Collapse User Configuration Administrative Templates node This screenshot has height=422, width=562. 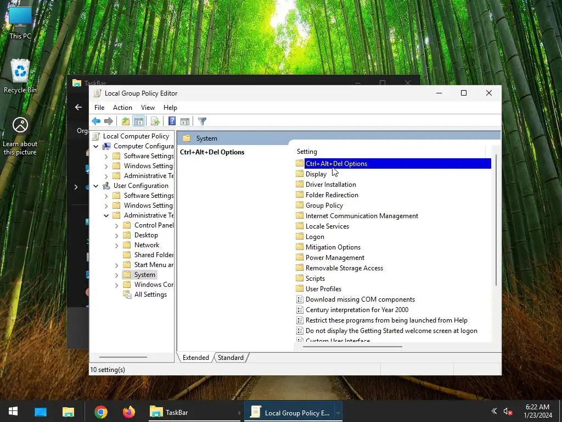pos(106,215)
